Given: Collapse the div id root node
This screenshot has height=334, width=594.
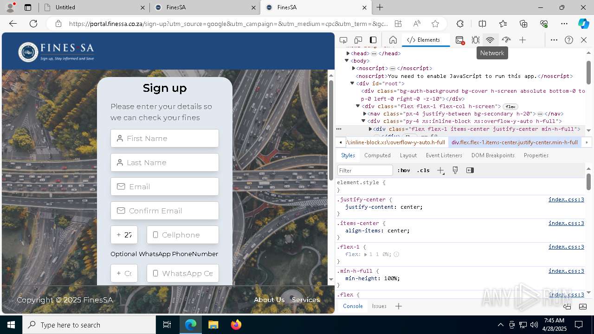Looking at the screenshot, I should (352, 83).
